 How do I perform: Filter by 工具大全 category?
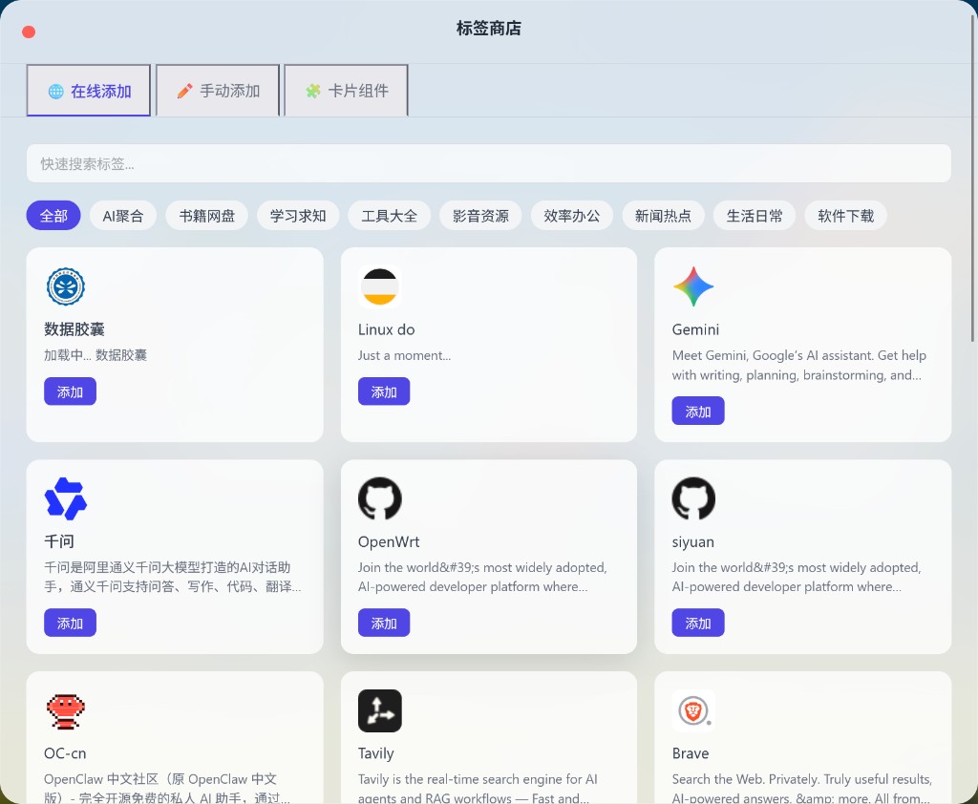(390, 216)
